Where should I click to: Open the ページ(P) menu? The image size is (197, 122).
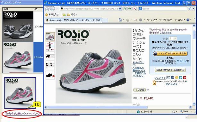click(x=152, y=20)
